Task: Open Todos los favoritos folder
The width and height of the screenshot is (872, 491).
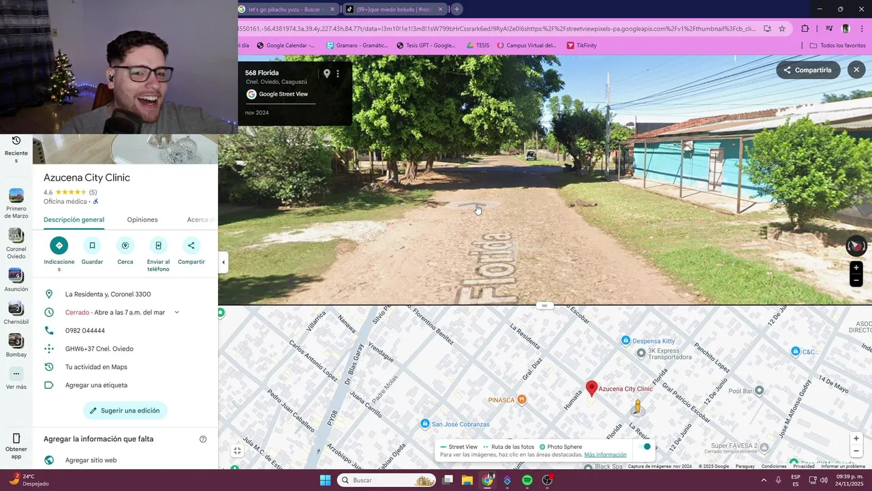Action: 837,46
